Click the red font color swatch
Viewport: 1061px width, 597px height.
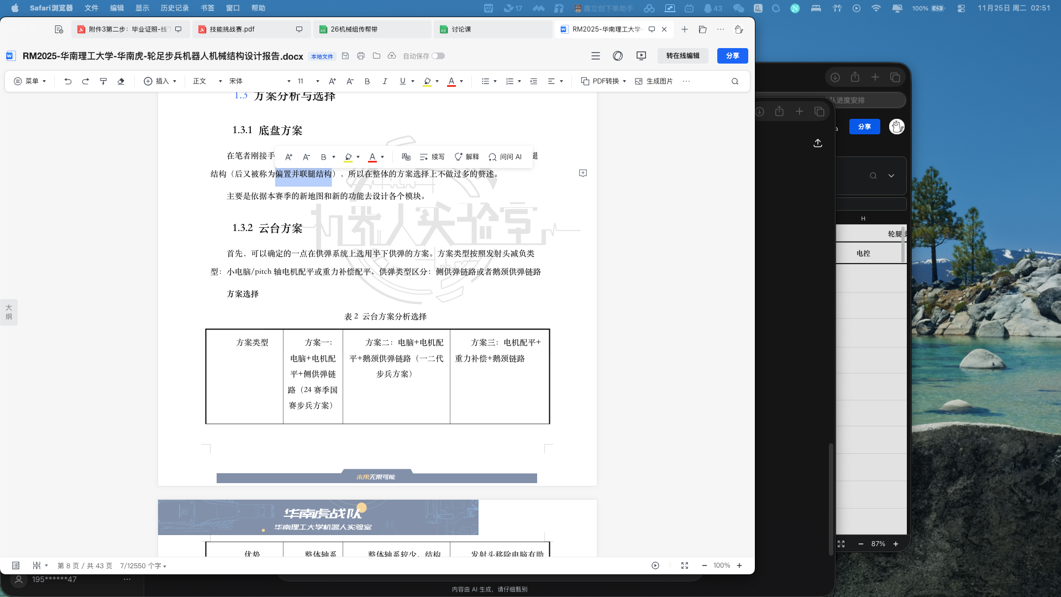click(x=451, y=81)
